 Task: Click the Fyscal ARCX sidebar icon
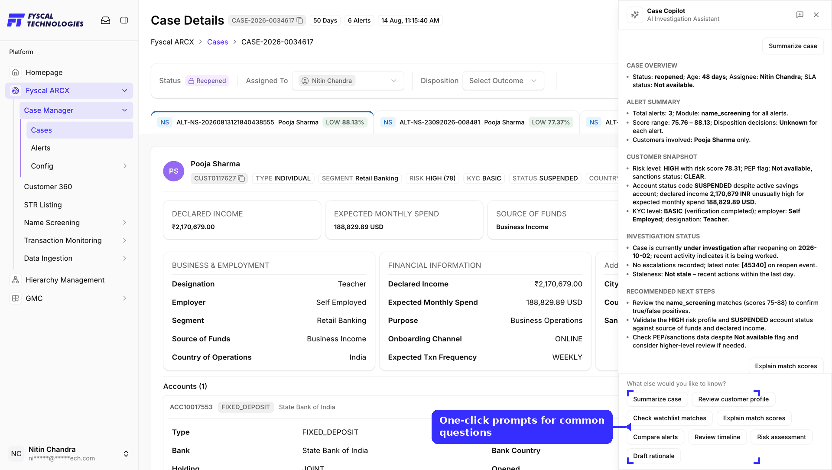coord(16,91)
